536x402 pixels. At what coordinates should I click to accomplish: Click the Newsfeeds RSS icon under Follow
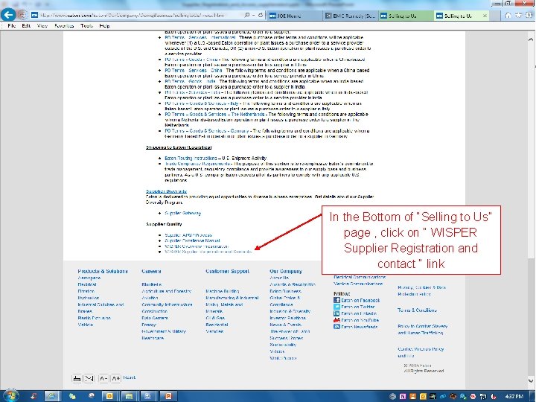[336, 327]
